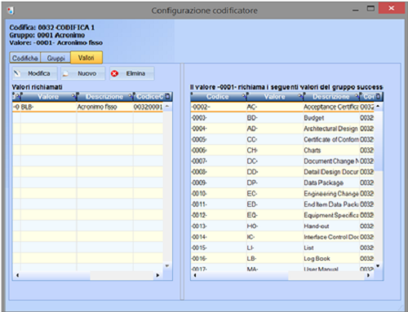408x312 pixels.
Task: Click the left grid scroll right arrow
Action: point(157,275)
